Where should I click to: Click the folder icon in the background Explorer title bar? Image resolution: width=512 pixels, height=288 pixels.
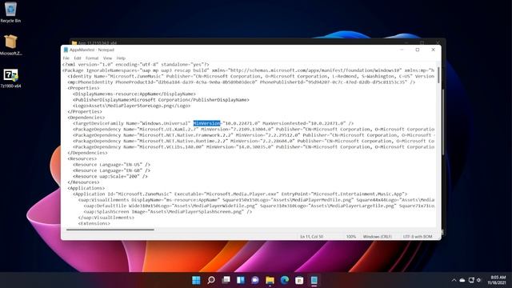[74, 42]
